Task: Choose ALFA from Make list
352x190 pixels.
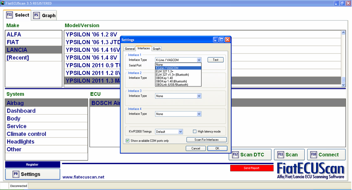Action: coord(34,34)
